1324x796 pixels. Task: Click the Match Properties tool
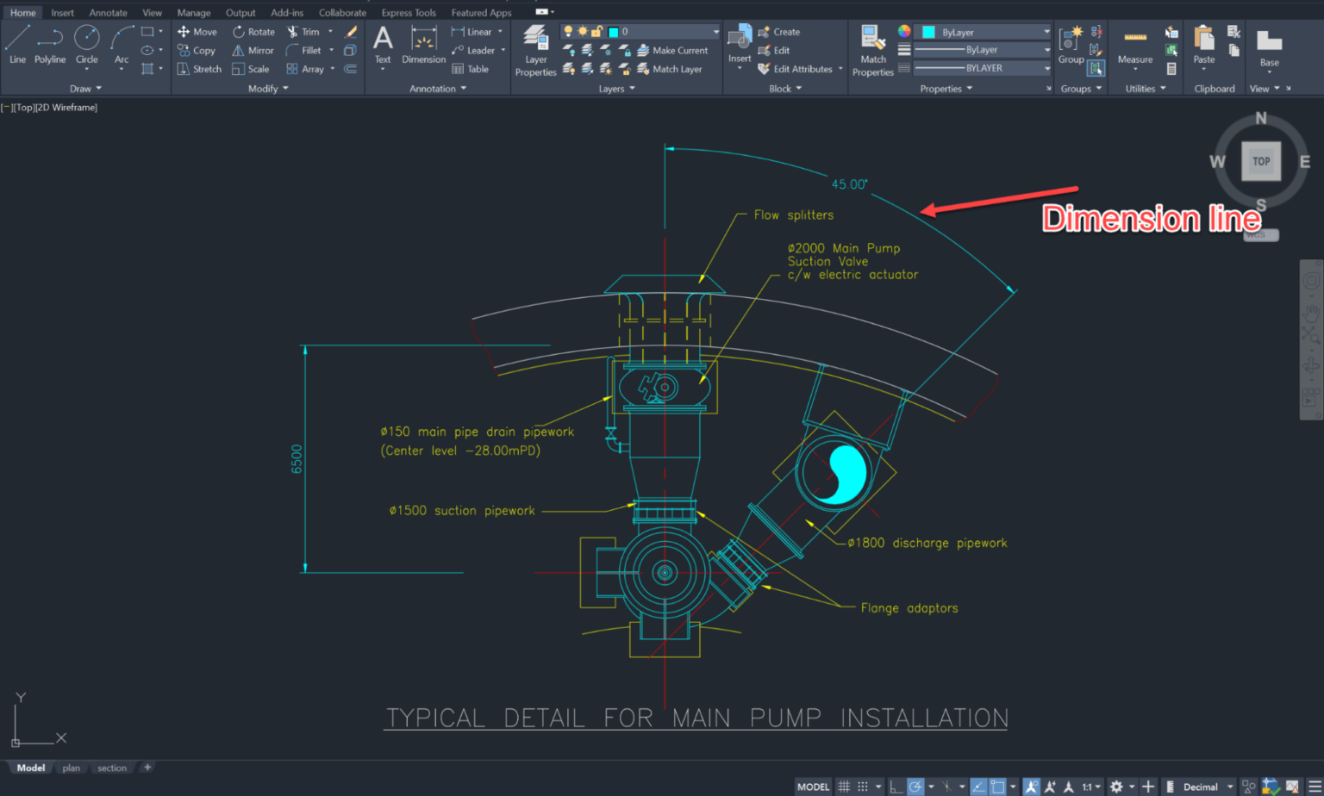coord(872,51)
